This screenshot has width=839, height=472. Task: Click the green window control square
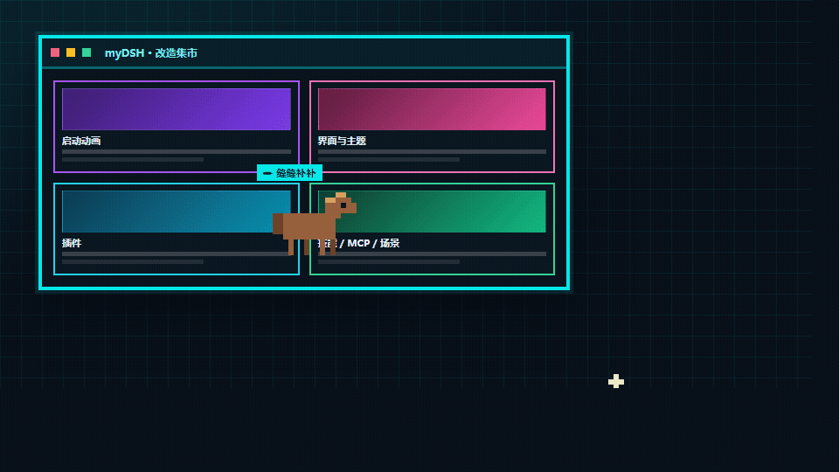87,52
